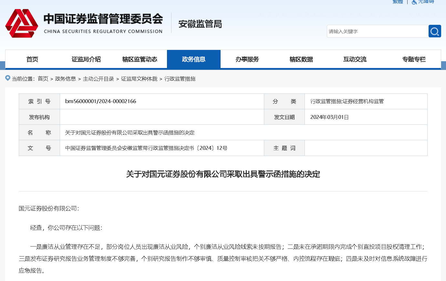This screenshot has height=281, width=446.
Task: Click the 索引号 label cell
Action: pos(39,101)
